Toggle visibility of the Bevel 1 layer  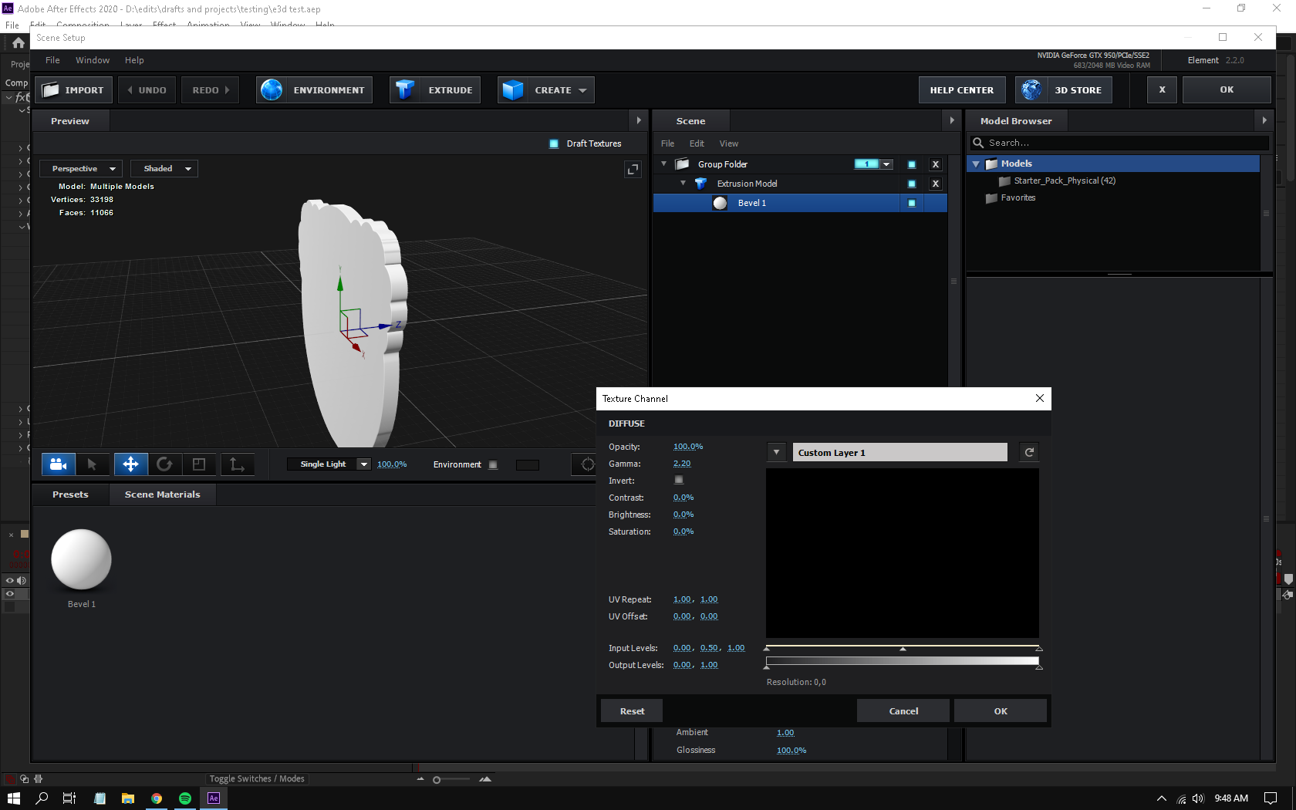[911, 203]
